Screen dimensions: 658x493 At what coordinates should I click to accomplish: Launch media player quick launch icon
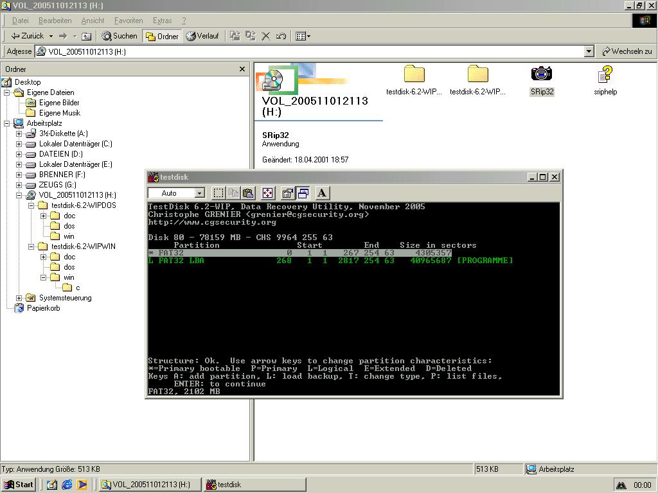tap(82, 485)
